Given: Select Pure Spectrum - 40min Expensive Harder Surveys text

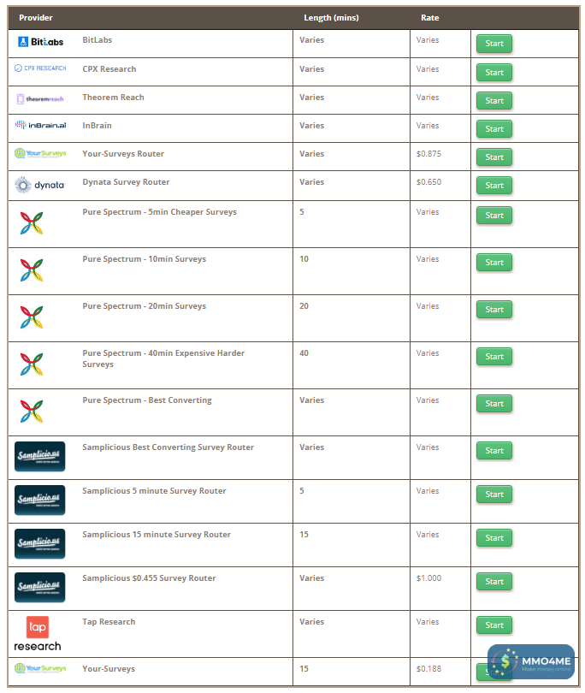Looking at the screenshot, I should (163, 358).
